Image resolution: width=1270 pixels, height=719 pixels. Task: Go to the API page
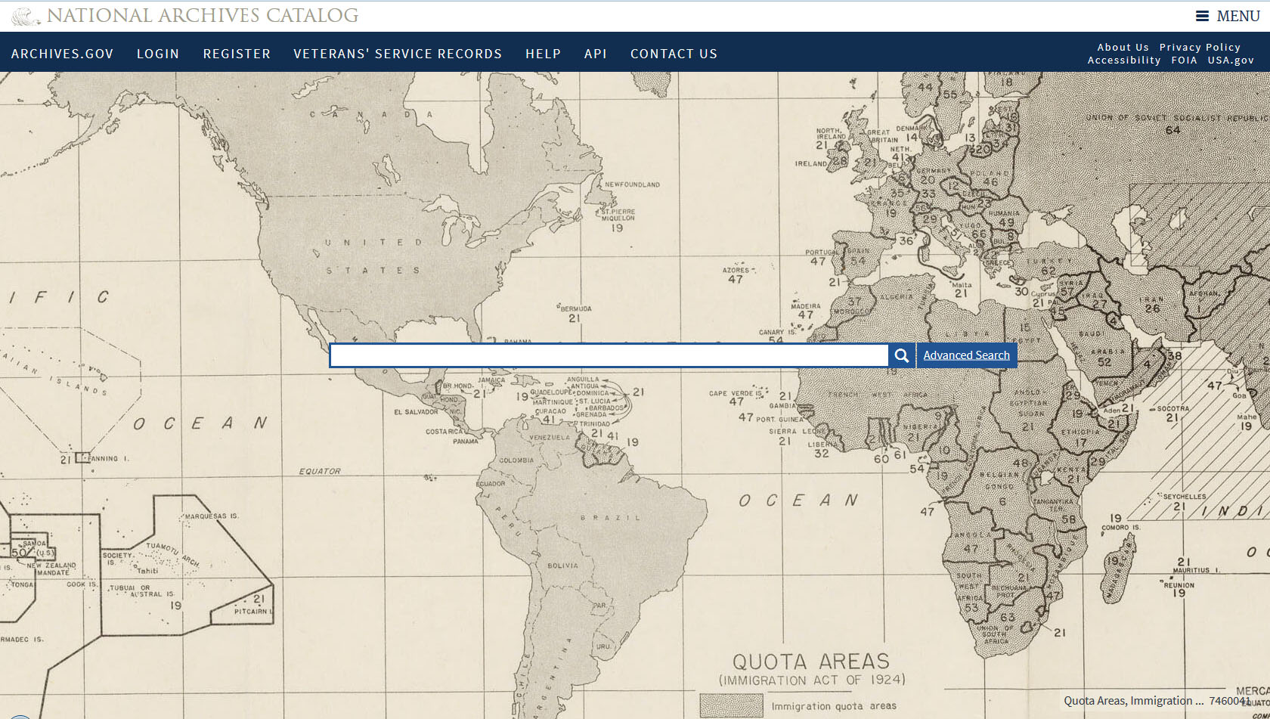tap(596, 53)
